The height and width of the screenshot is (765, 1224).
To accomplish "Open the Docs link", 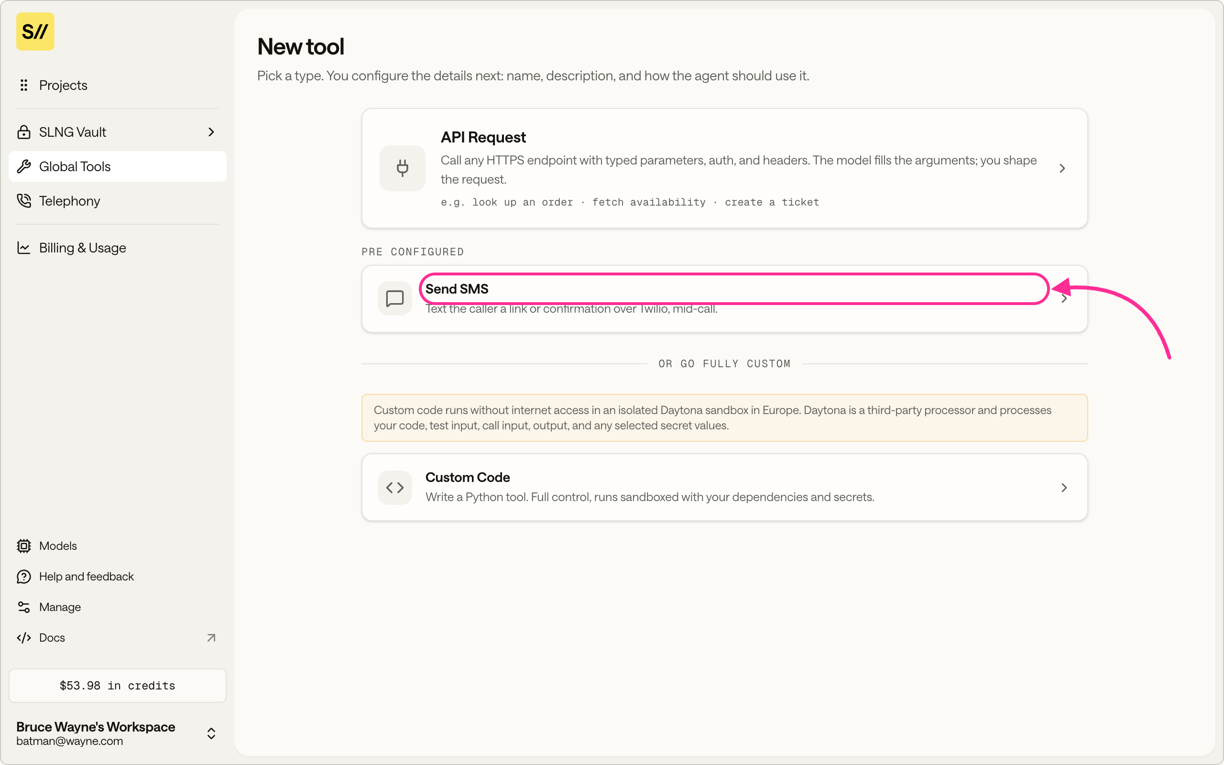I will point(117,638).
